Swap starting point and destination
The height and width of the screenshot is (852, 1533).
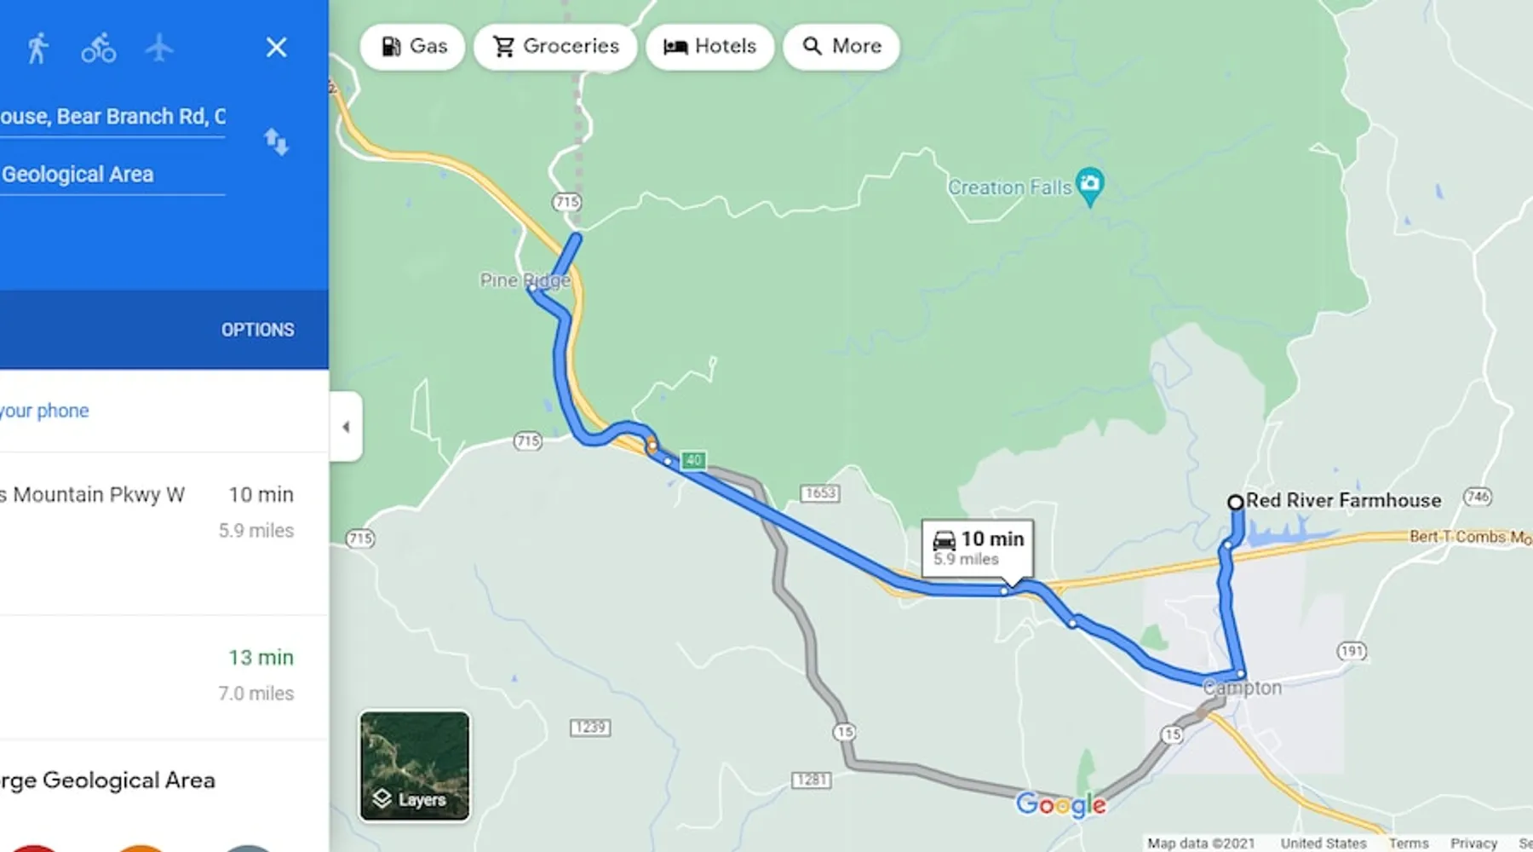[x=276, y=141]
